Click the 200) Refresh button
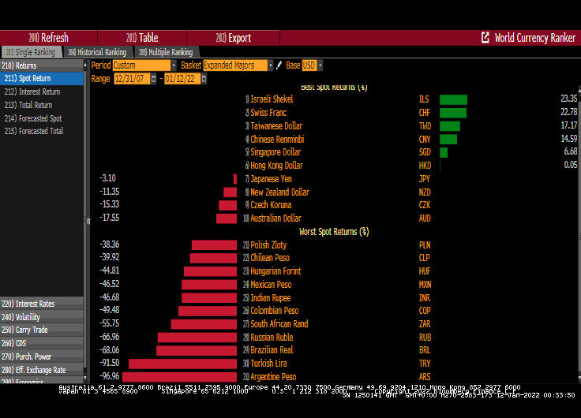 coord(48,38)
